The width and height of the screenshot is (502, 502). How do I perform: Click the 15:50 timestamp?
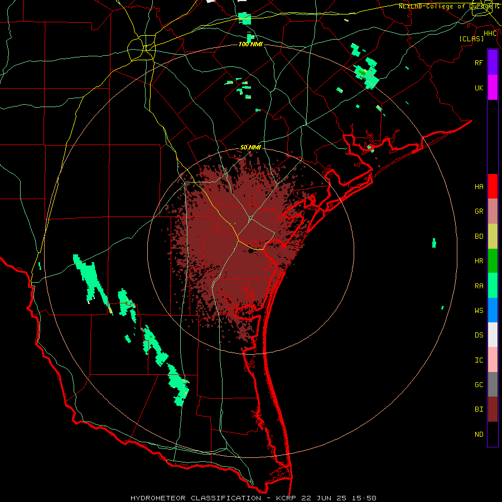pyautogui.click(x=365, y=498)
